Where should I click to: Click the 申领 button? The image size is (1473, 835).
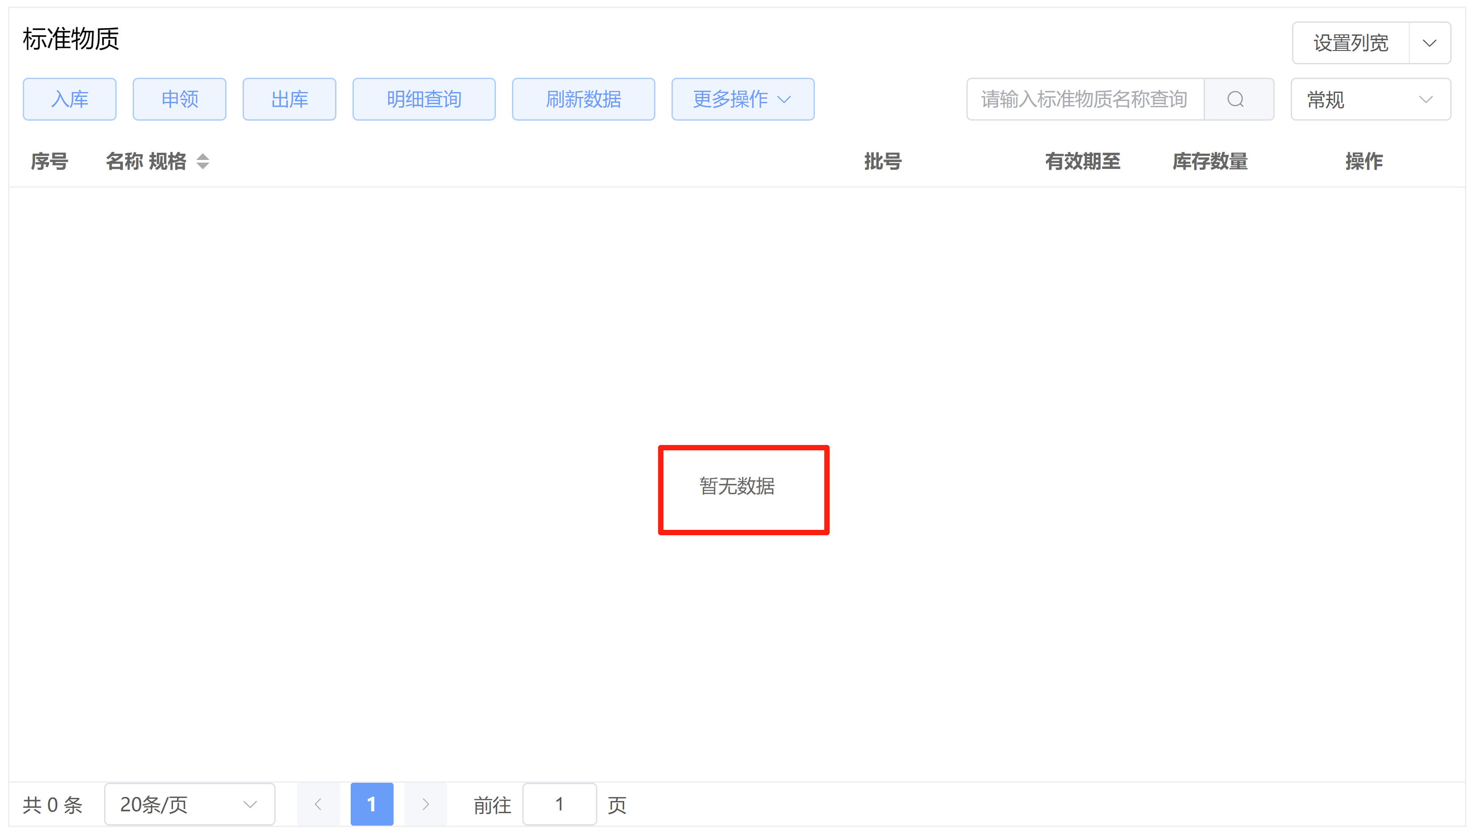(x=180, y=99)
